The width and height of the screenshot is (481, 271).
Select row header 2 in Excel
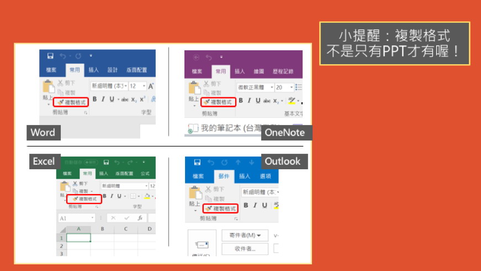[x=62, y=246]
